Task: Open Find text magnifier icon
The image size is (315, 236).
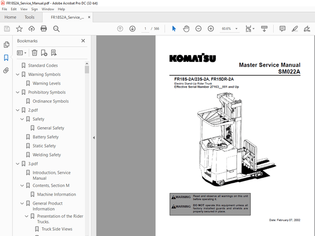Action: 56,29
